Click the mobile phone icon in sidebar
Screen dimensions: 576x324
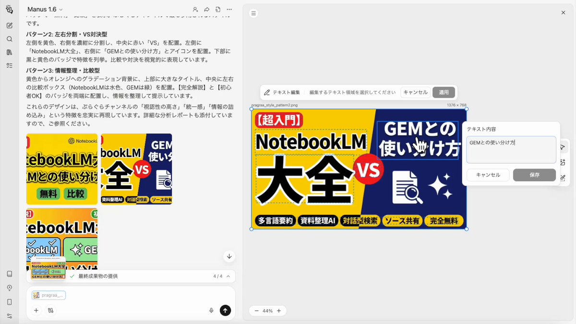coord(9,302)
